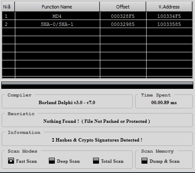Click offset value 00032985
195x173 pixels.
coord(123,24)
